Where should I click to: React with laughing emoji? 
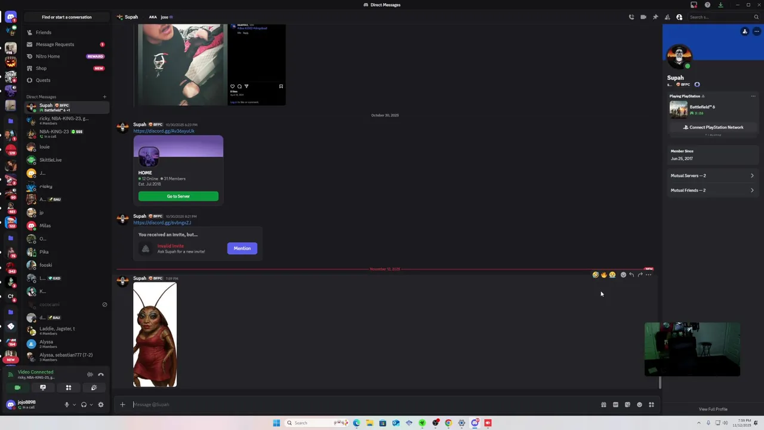(596, 275)
